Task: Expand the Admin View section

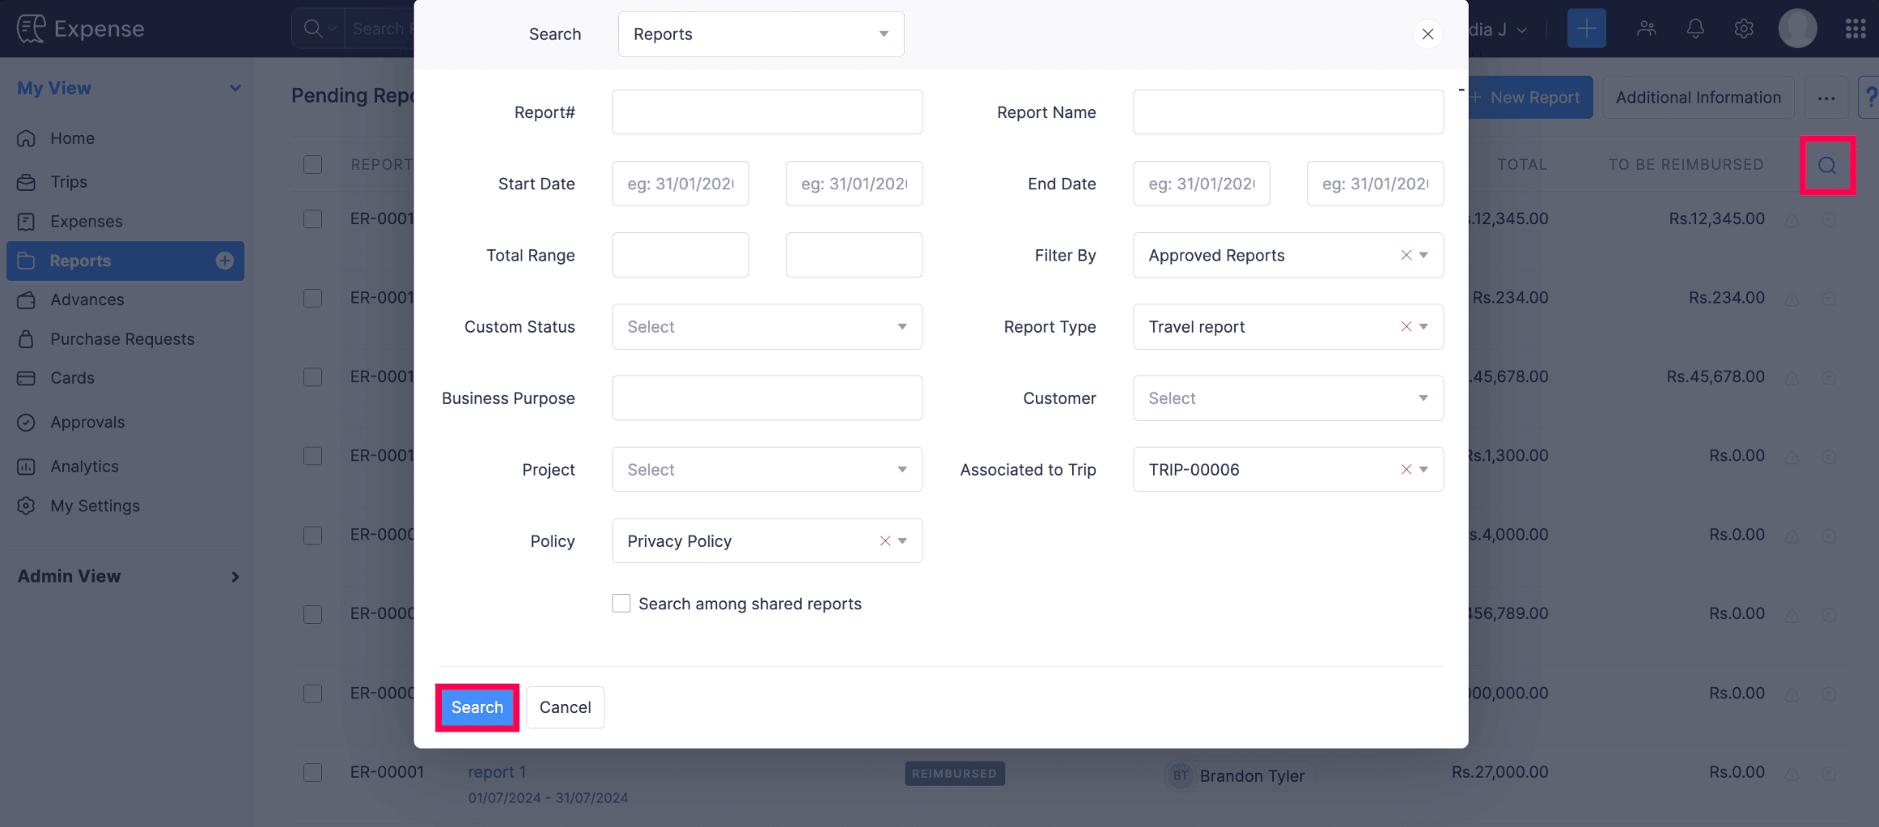Action: click(235, 576)
